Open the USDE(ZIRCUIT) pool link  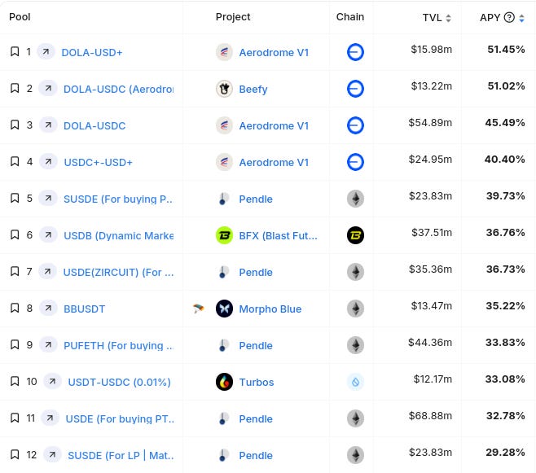tap(118, 273)
